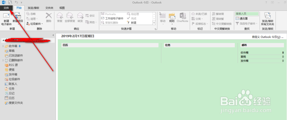Open the 清理 dropdown

32,19
